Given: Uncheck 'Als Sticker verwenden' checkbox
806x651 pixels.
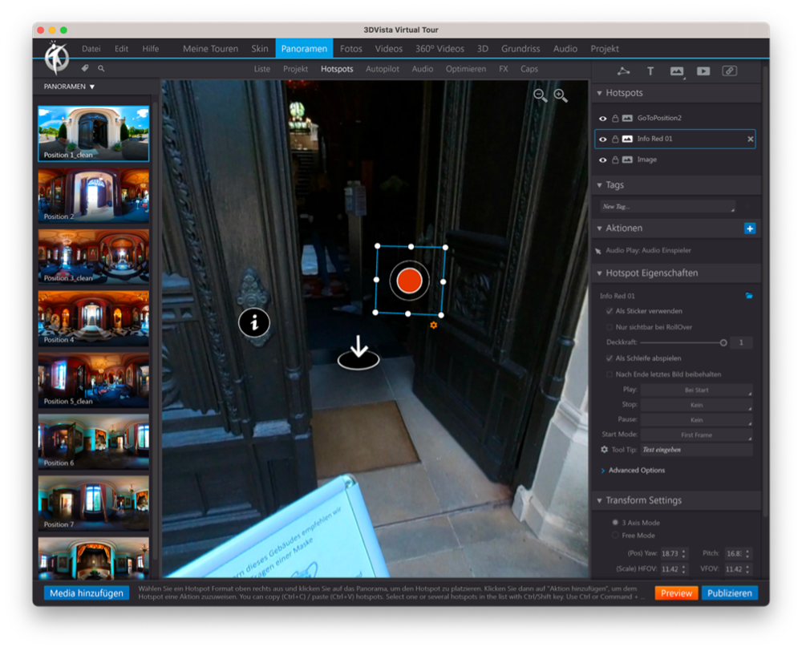Looking at the screenshot, I should (x=610, y=311).
